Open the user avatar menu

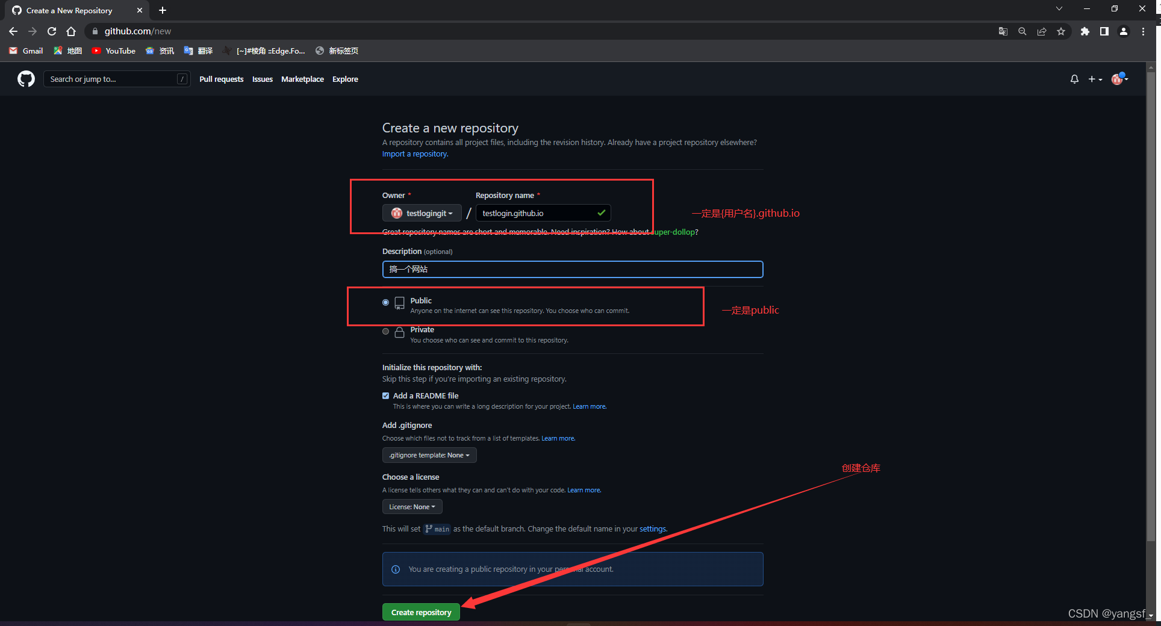(x=1119, y=79)
